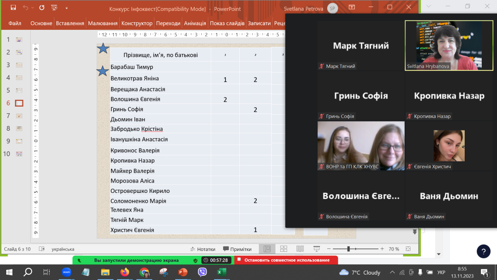Switch to Slide Sorter view icon
The height and width of the screenshot is (280, 497).
pos(284,249)
